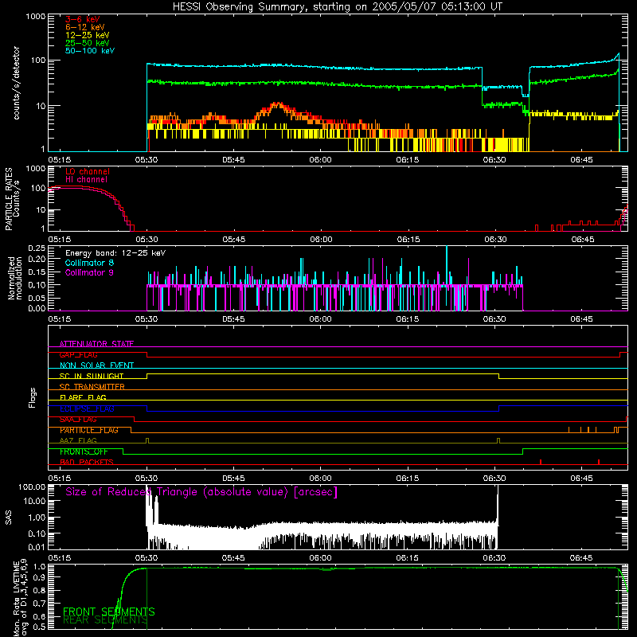Screen dimensions: 637x637
Task: Click the FRONT SEGMENTS legend label
Action: point(109,612)
